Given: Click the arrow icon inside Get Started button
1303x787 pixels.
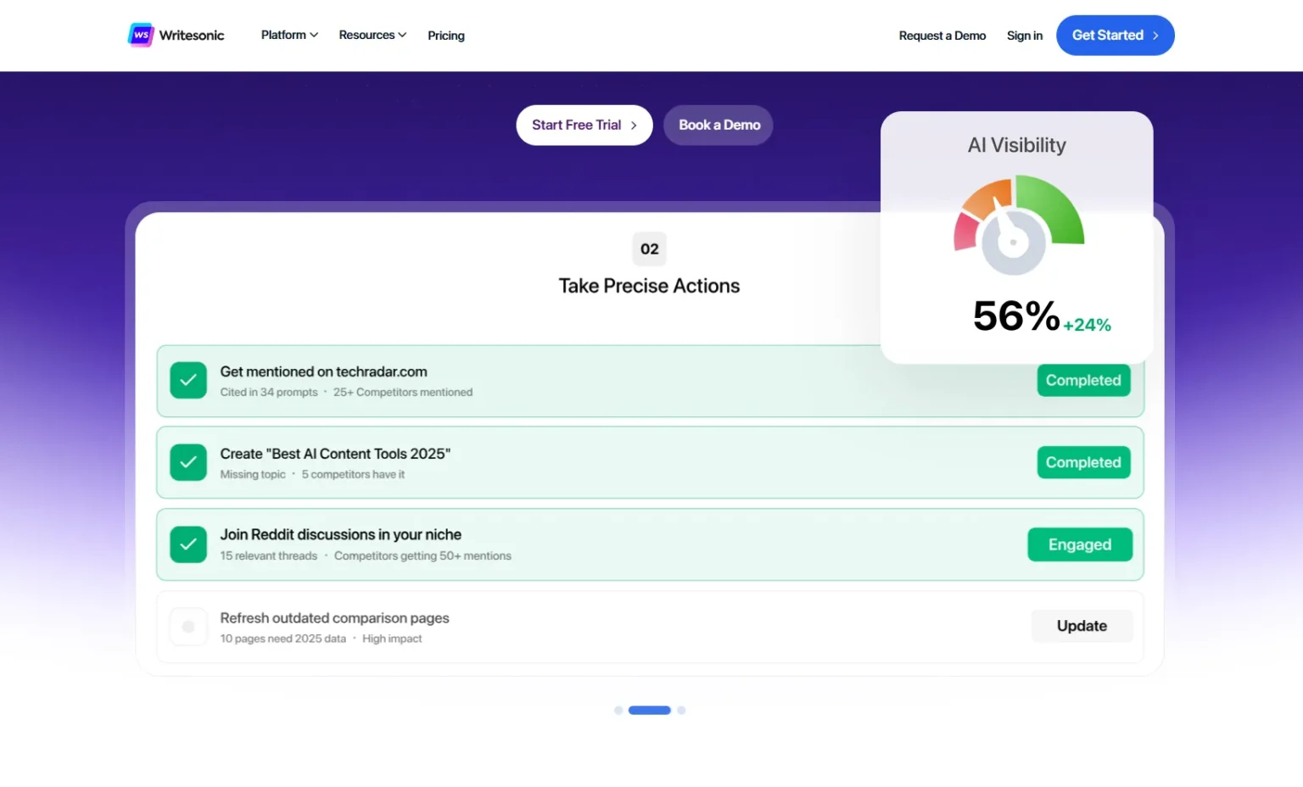Looking at the screenshot, I should pyautogui.click(x=1155, y=35).
